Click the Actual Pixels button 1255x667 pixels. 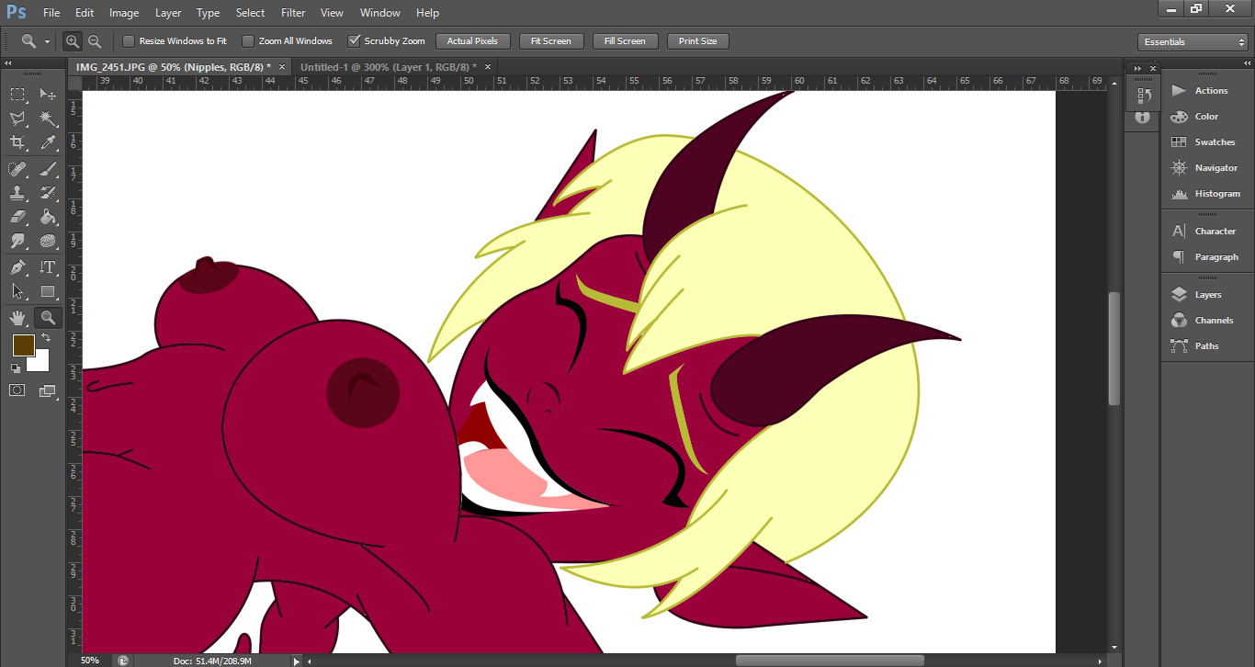point(472,41)
